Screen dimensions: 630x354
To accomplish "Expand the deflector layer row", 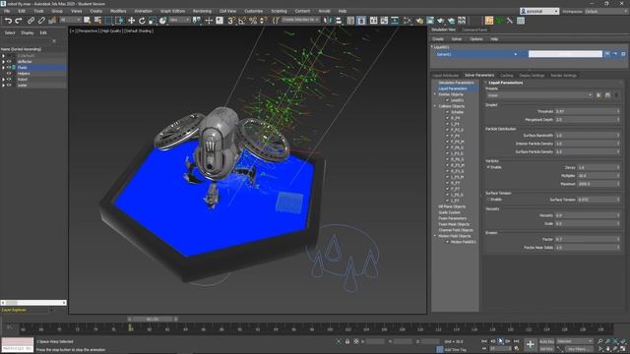I will 3,61.
